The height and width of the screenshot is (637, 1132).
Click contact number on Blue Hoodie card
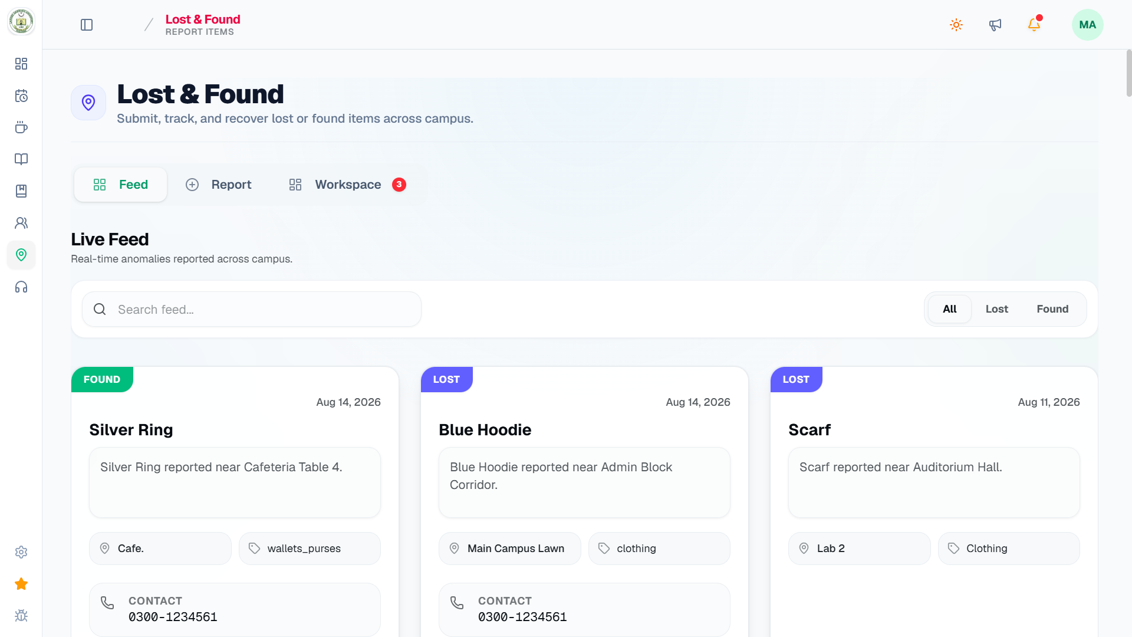coord(522,617)
